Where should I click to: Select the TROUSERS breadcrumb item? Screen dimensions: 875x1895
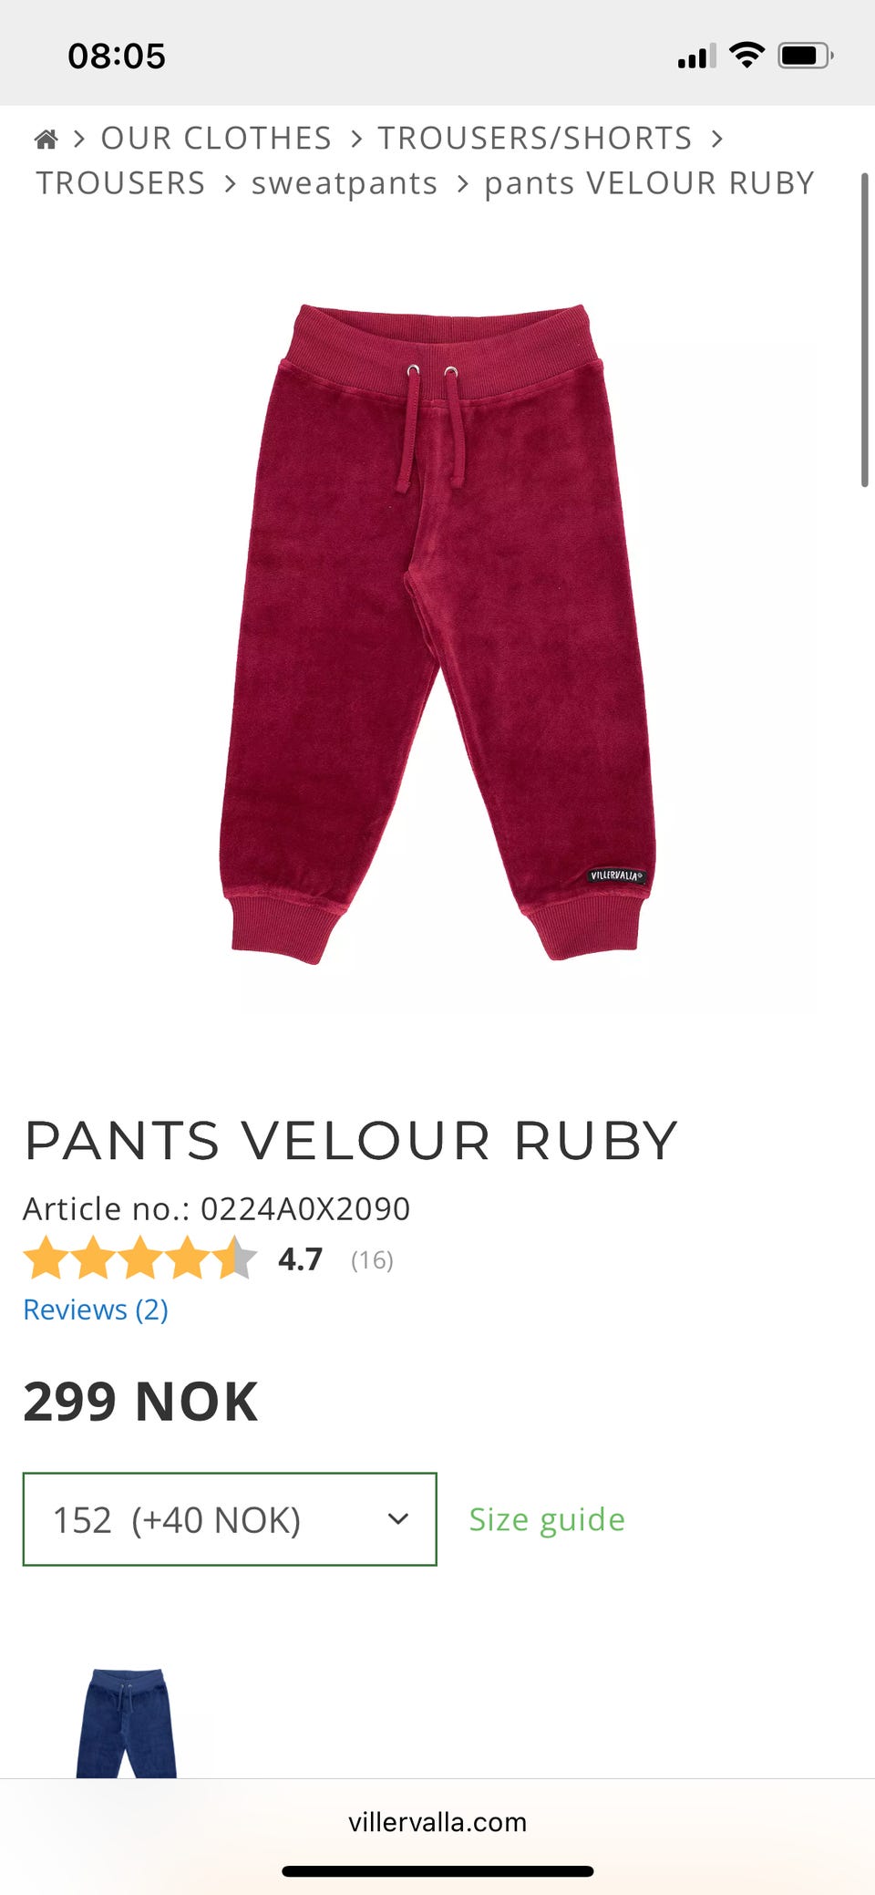pos(120,183)
